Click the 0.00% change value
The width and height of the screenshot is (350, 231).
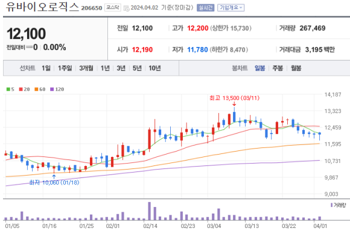(x=54, y=47)
